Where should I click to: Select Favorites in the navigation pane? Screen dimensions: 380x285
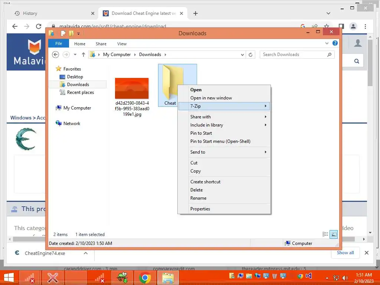click(x=72, y=69)
